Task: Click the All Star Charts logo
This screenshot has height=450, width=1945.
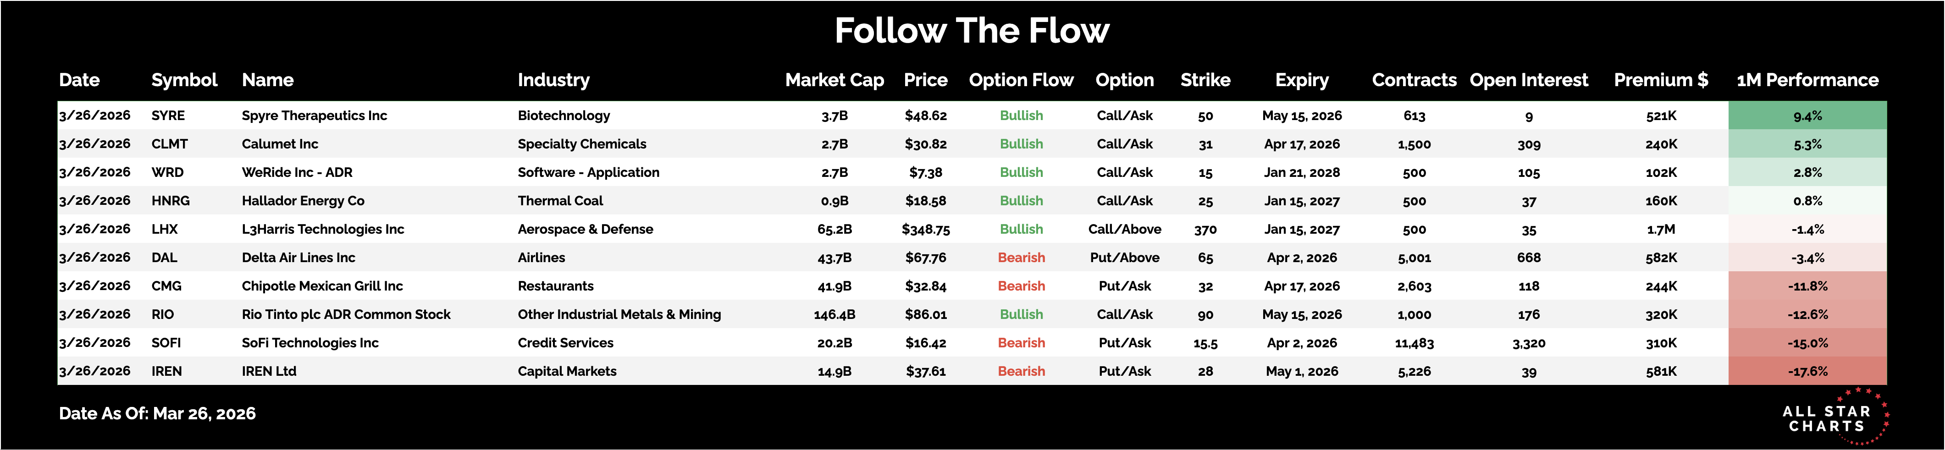Action: click(1833, 417)
